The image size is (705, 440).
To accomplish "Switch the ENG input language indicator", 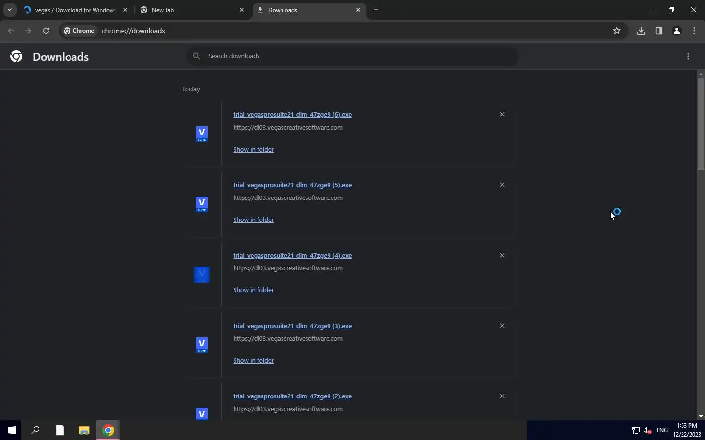I will coord(662,430).
